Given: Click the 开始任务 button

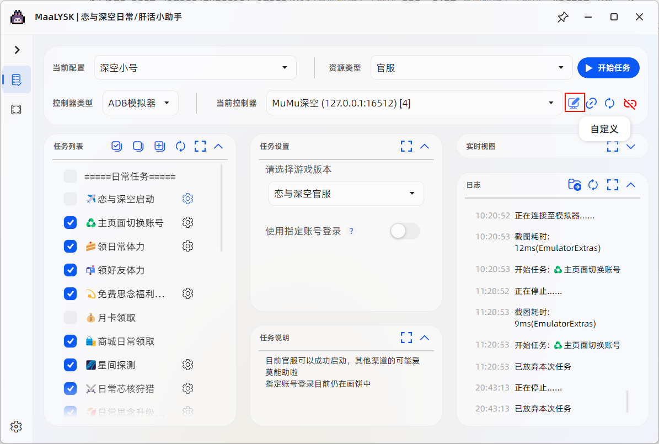Looking at the screenshot, I should tap(608, 68).
